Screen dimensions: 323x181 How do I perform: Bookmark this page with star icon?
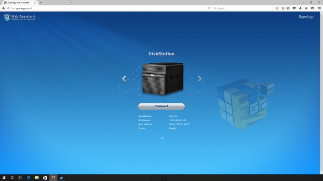pyautogui.click(x=283, y=9)
